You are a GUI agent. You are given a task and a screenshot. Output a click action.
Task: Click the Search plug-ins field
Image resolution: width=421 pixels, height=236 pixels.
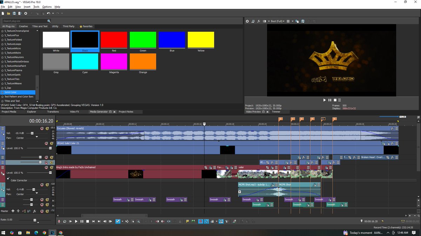(x=25, y=21)
